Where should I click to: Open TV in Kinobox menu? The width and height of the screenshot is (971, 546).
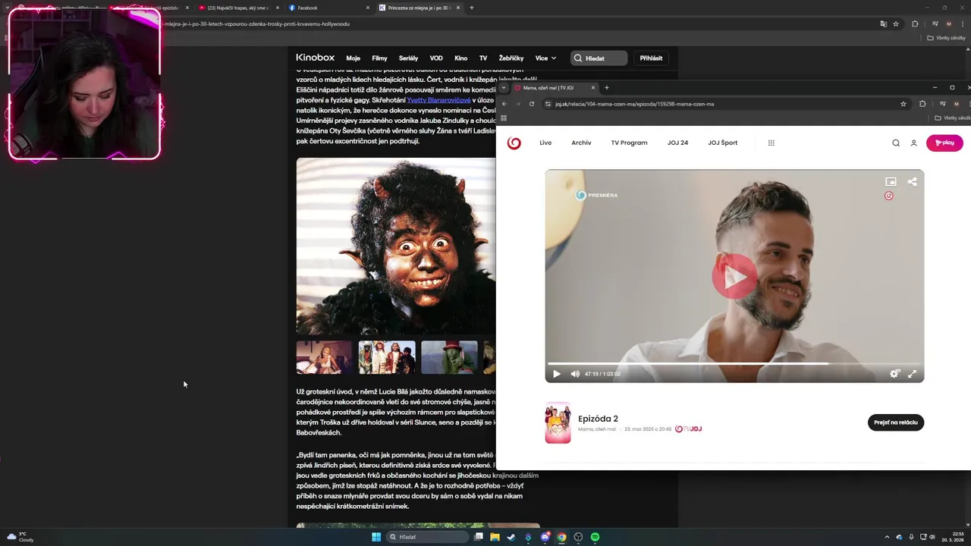point(482,58)
